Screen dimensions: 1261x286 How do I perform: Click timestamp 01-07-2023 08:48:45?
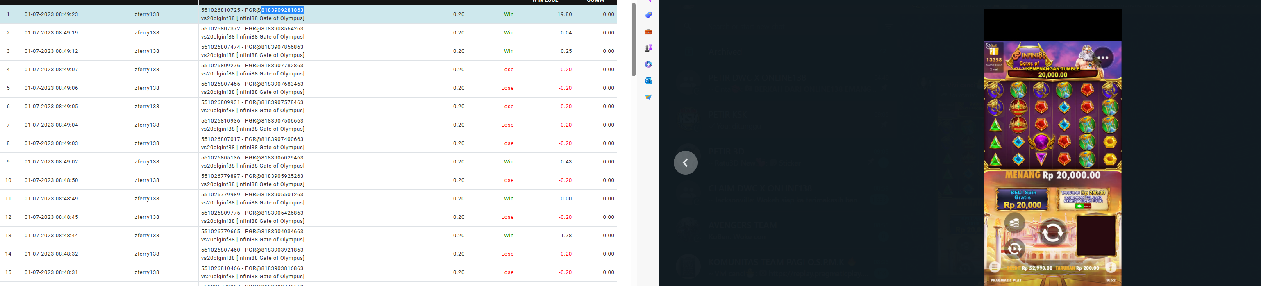click(51, 217)
